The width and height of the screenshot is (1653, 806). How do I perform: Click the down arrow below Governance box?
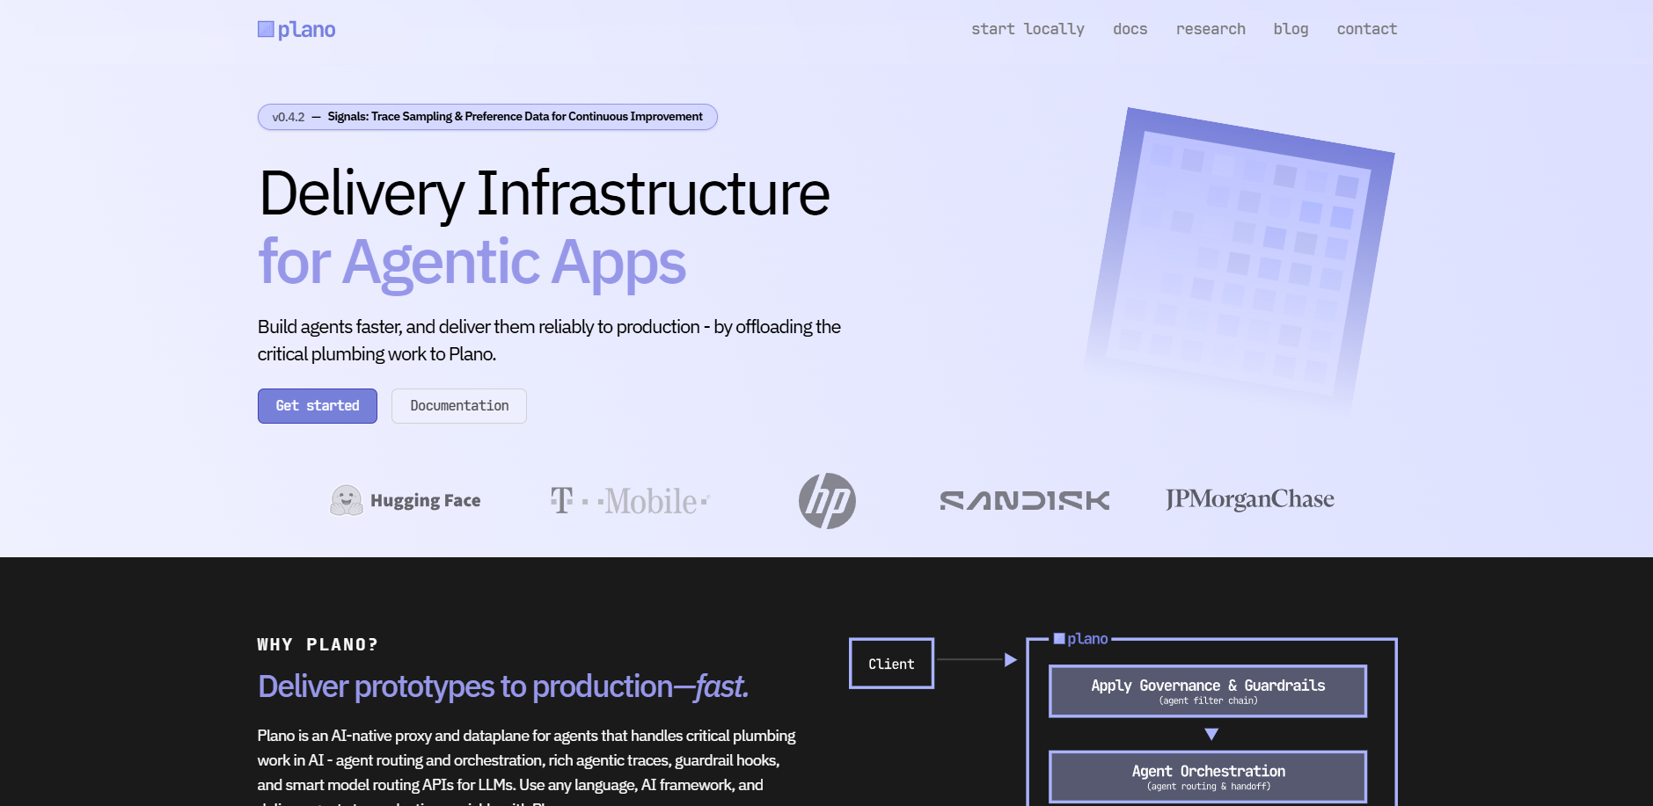(1211, 734)
